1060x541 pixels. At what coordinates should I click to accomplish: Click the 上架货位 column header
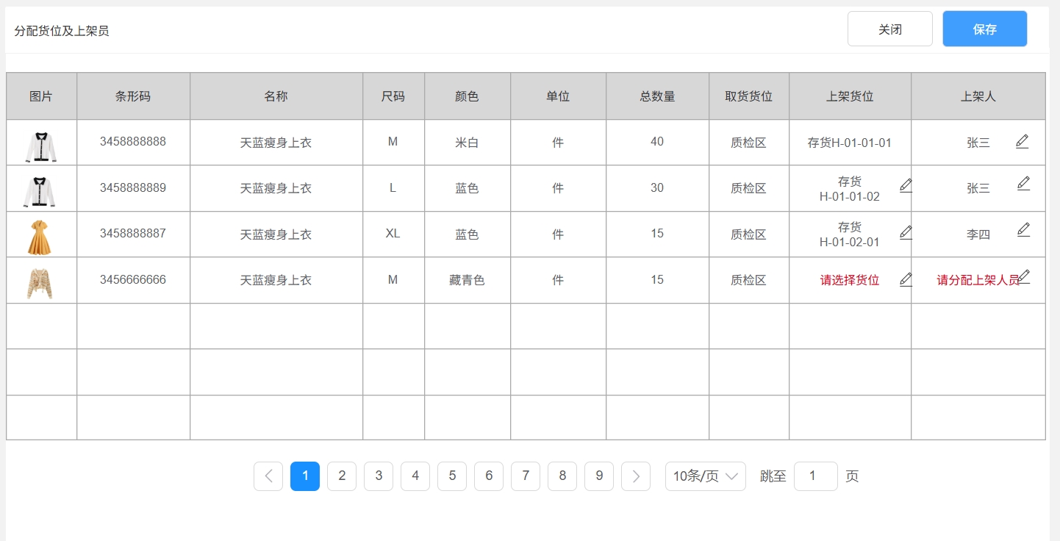(850, 96)
